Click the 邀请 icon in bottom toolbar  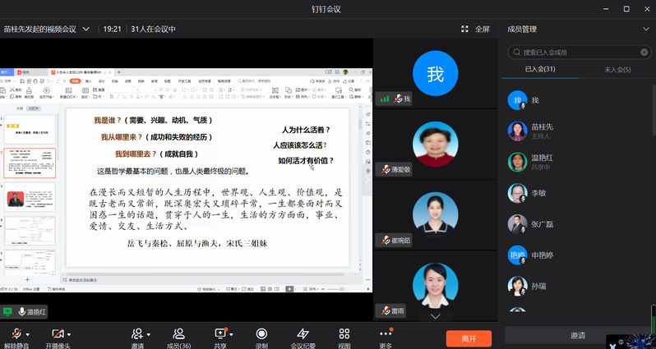[x=136, y=333]
